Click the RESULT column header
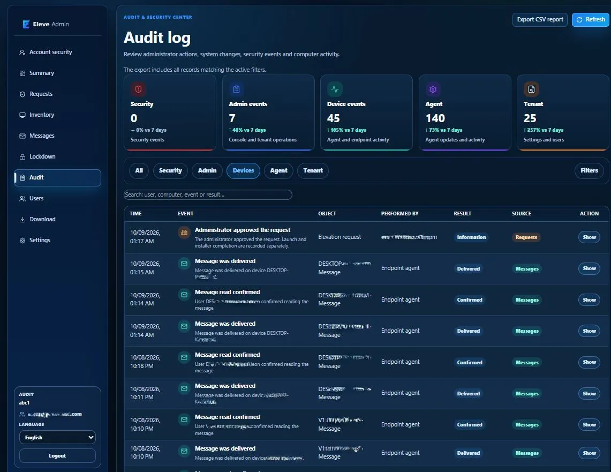The image size is (611, 472). (x=462, y=214)
